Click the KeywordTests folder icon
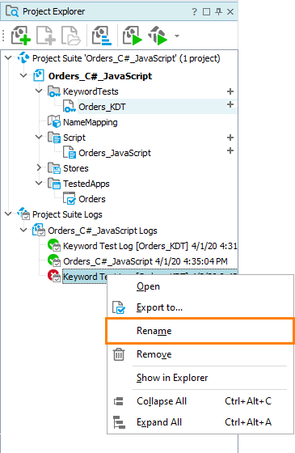Screen dimensions: 295x453 click(54, 91)
